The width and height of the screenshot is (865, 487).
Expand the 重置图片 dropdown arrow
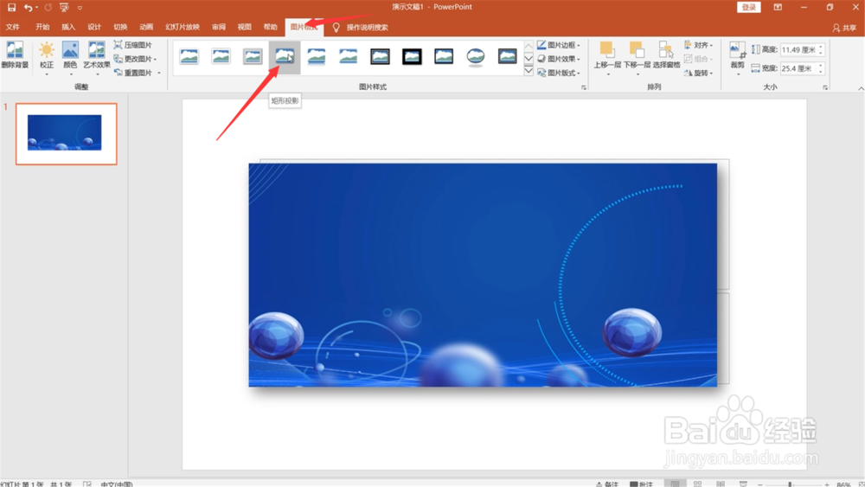pyautogui.click(x=159, y=73)
